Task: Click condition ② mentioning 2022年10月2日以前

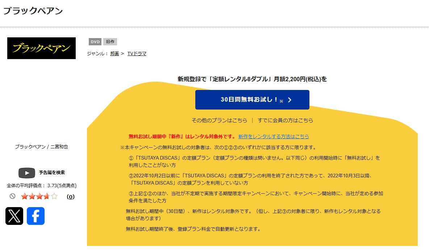Action: point(250,179)
